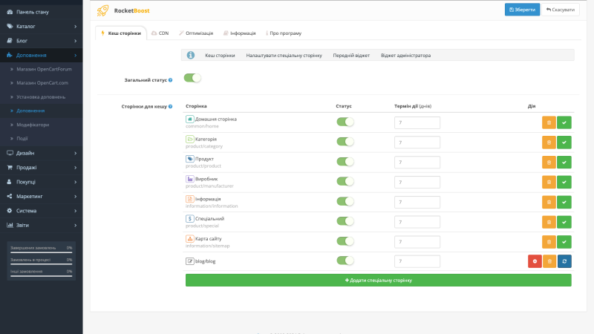Image resolution: width=594 pixels, height=334 pixels.
Task: Toggle status switch for blog/blog
Action: tap(345, 261)
